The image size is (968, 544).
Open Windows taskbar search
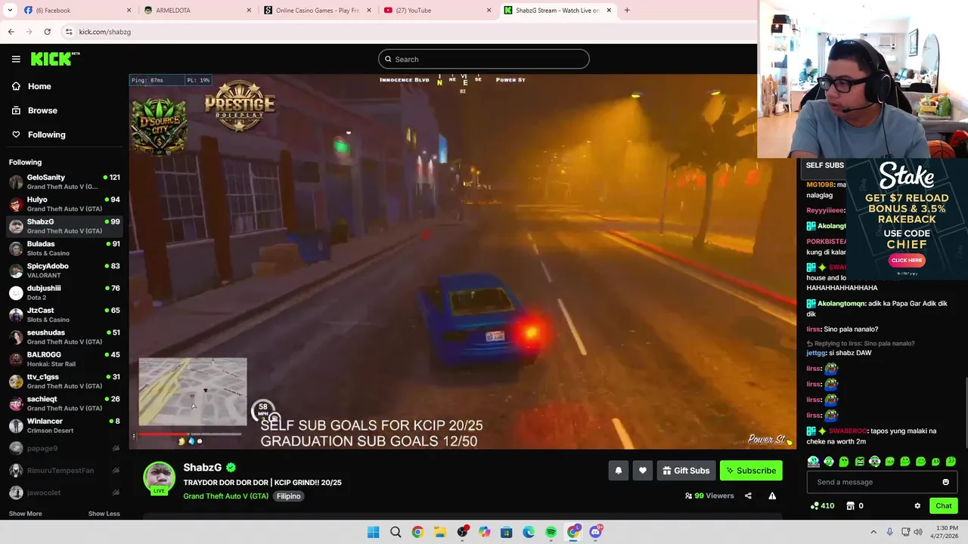[396, 533]
